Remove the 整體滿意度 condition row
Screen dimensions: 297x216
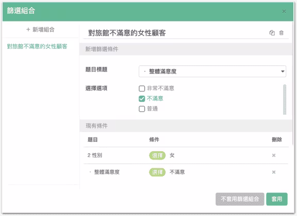coord(274,172)
